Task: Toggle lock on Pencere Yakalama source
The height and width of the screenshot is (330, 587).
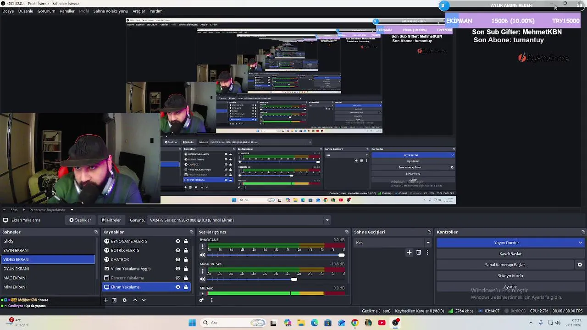Action: [x=186, y=278]
